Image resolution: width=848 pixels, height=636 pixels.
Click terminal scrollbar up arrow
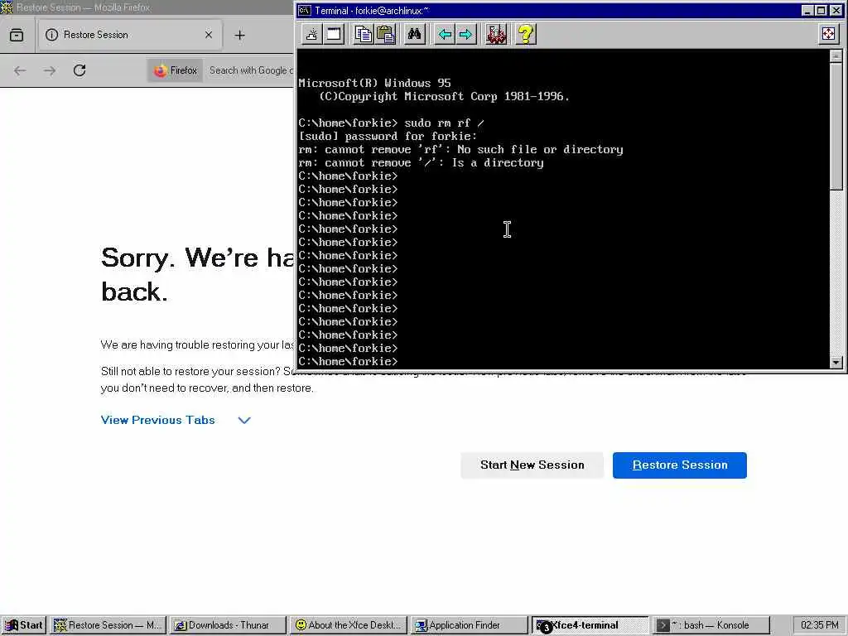pyautogui.click(x=836, y=55)
